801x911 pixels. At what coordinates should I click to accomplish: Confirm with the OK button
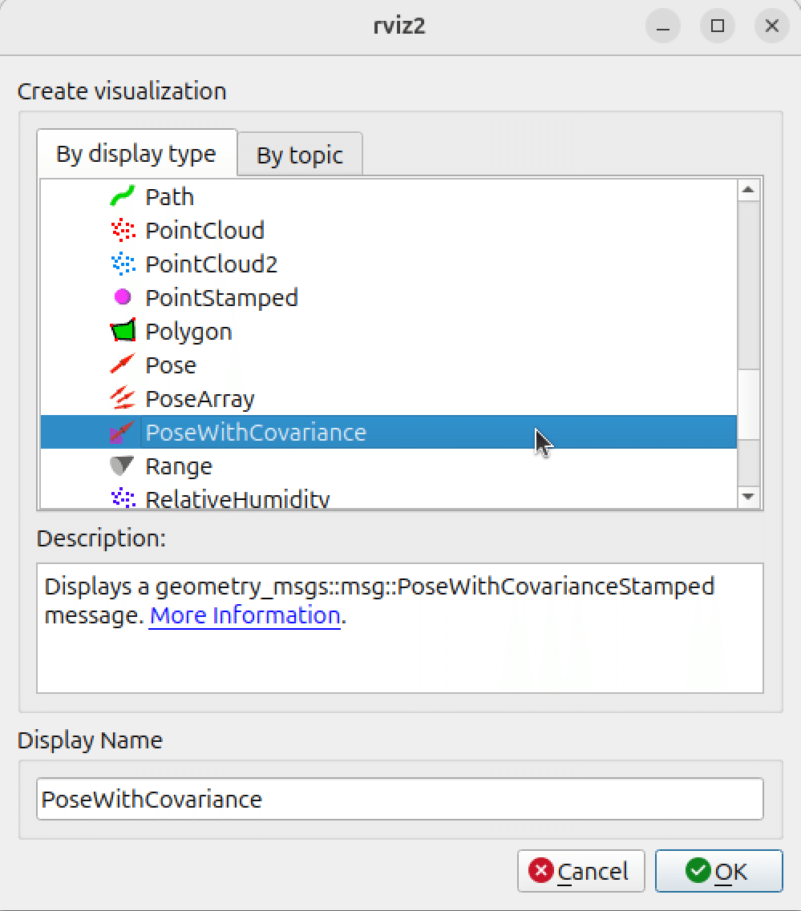tap(718, 871)
